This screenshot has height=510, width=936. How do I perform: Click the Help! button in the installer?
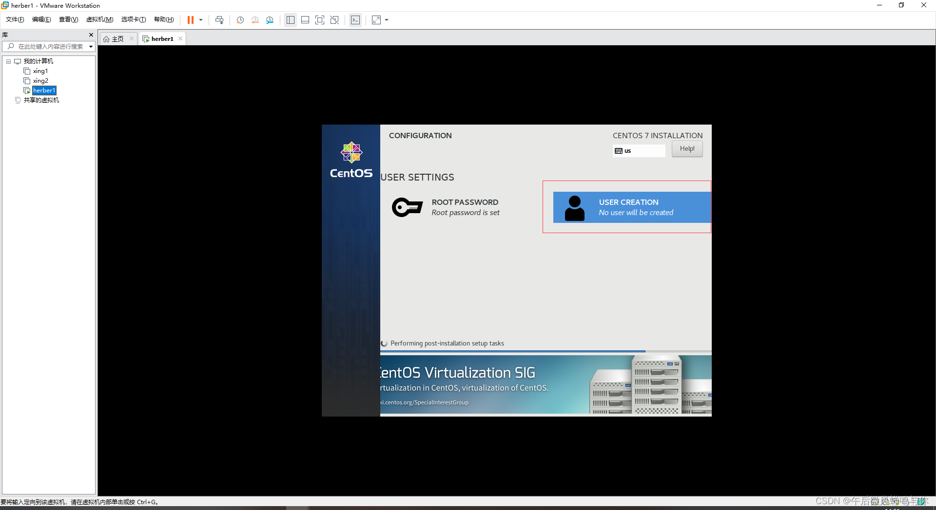[687, 149]
